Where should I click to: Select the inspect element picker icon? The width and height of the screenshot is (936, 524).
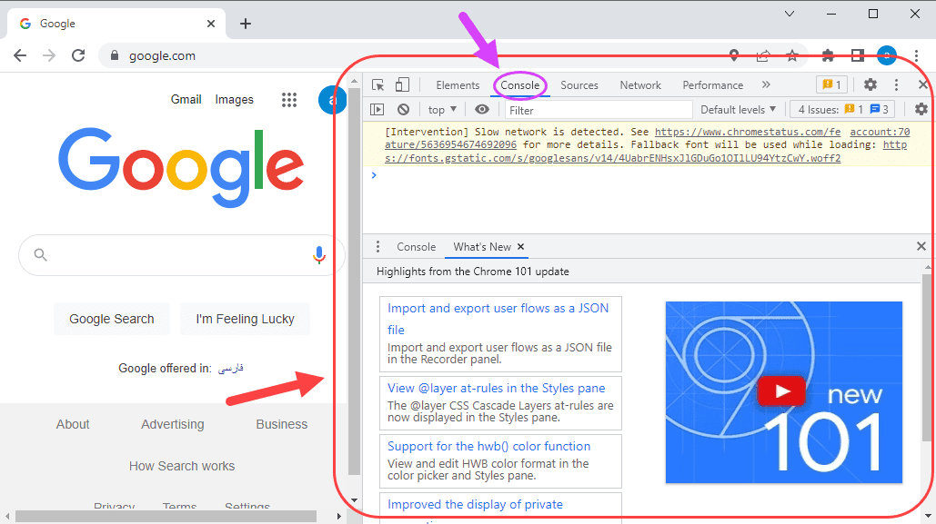377,84
